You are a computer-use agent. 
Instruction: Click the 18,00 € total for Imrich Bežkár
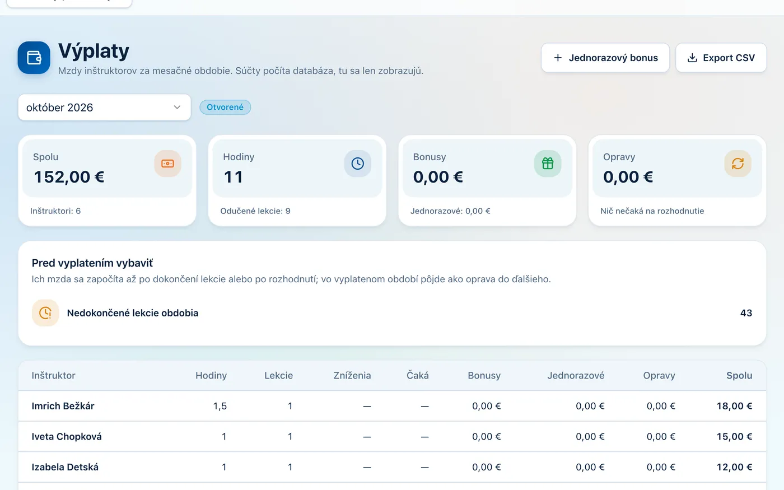(734, 406)
